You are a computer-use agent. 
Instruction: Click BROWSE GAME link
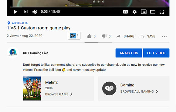click(57, 94)
